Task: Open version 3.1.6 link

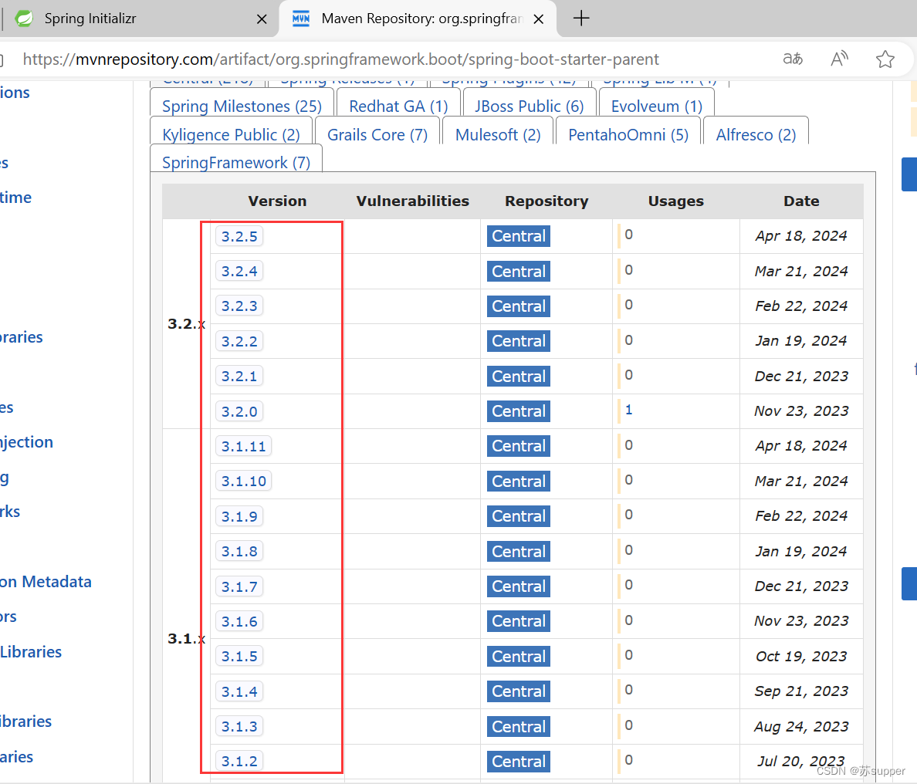Action: click(x=239, y=621)
